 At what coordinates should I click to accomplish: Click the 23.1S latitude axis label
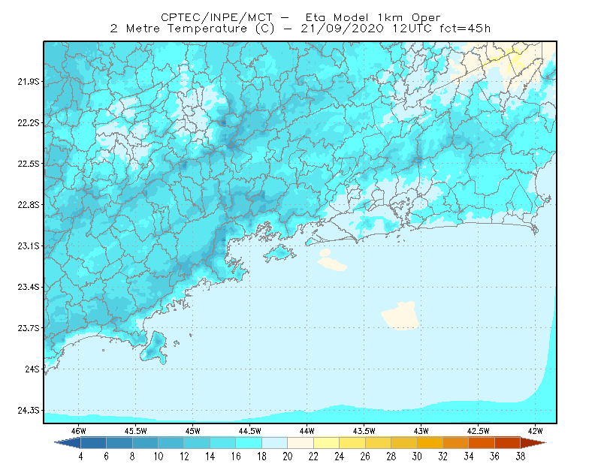coord(29,246)
